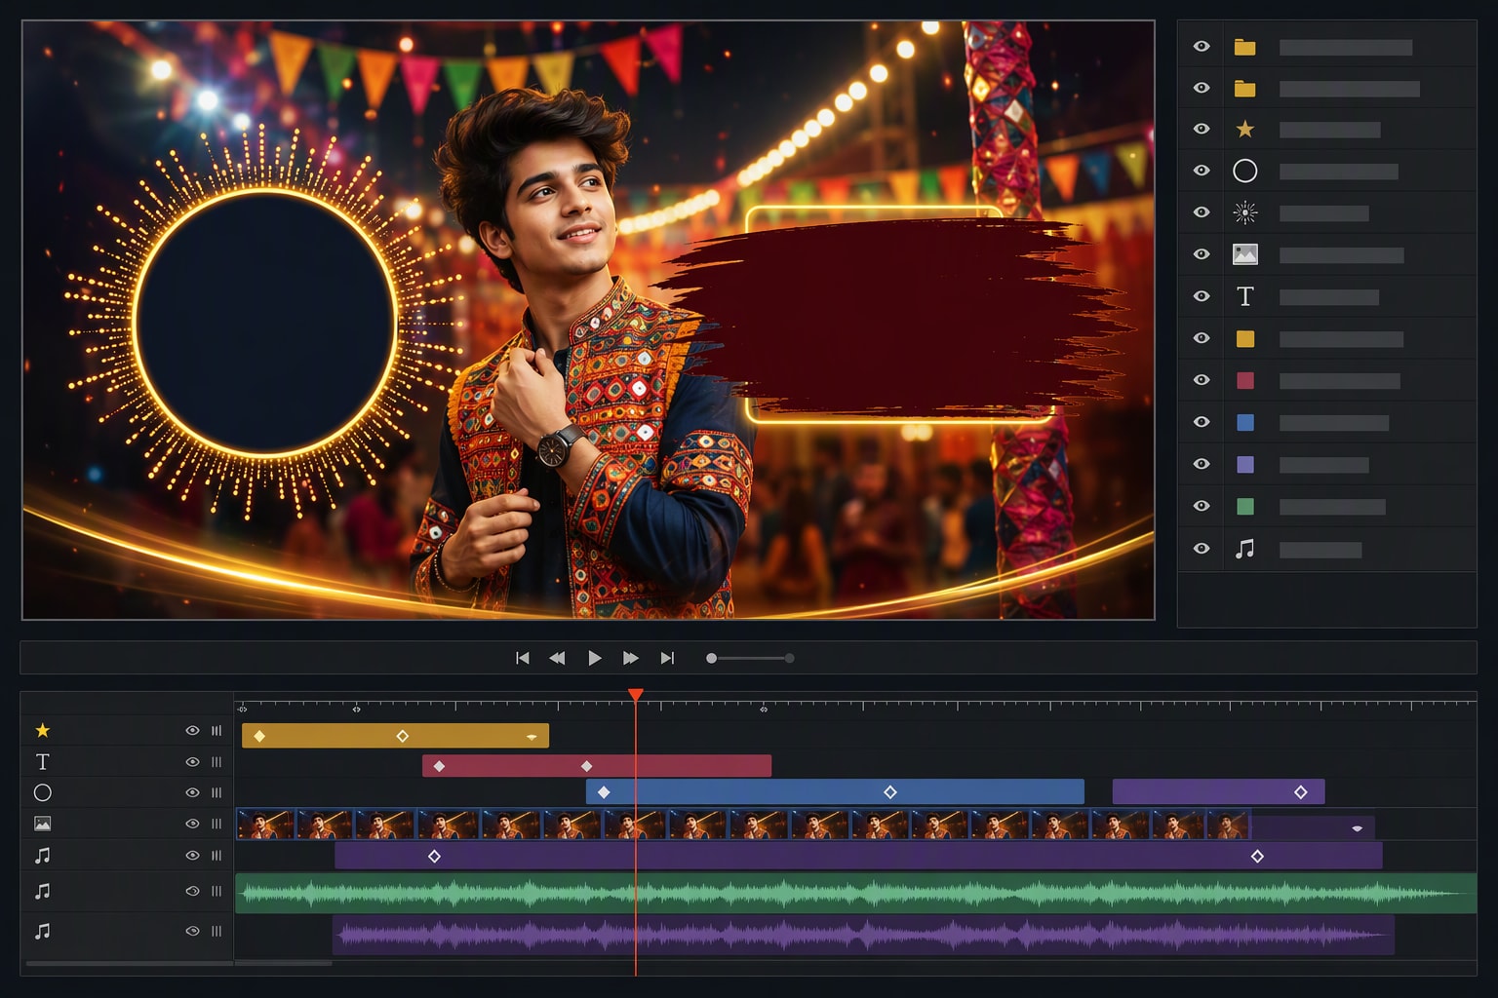
Task: Select the purple audio waveform clip
Action: tap(863, 935)
